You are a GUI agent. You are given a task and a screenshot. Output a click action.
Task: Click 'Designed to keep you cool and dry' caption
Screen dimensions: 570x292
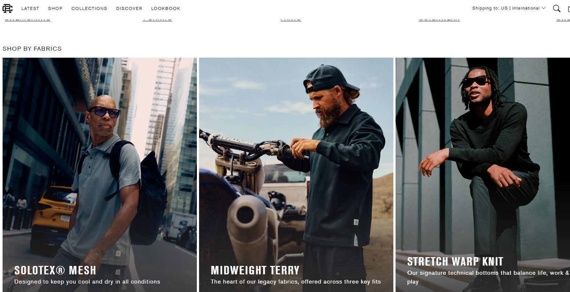(87, 282)
